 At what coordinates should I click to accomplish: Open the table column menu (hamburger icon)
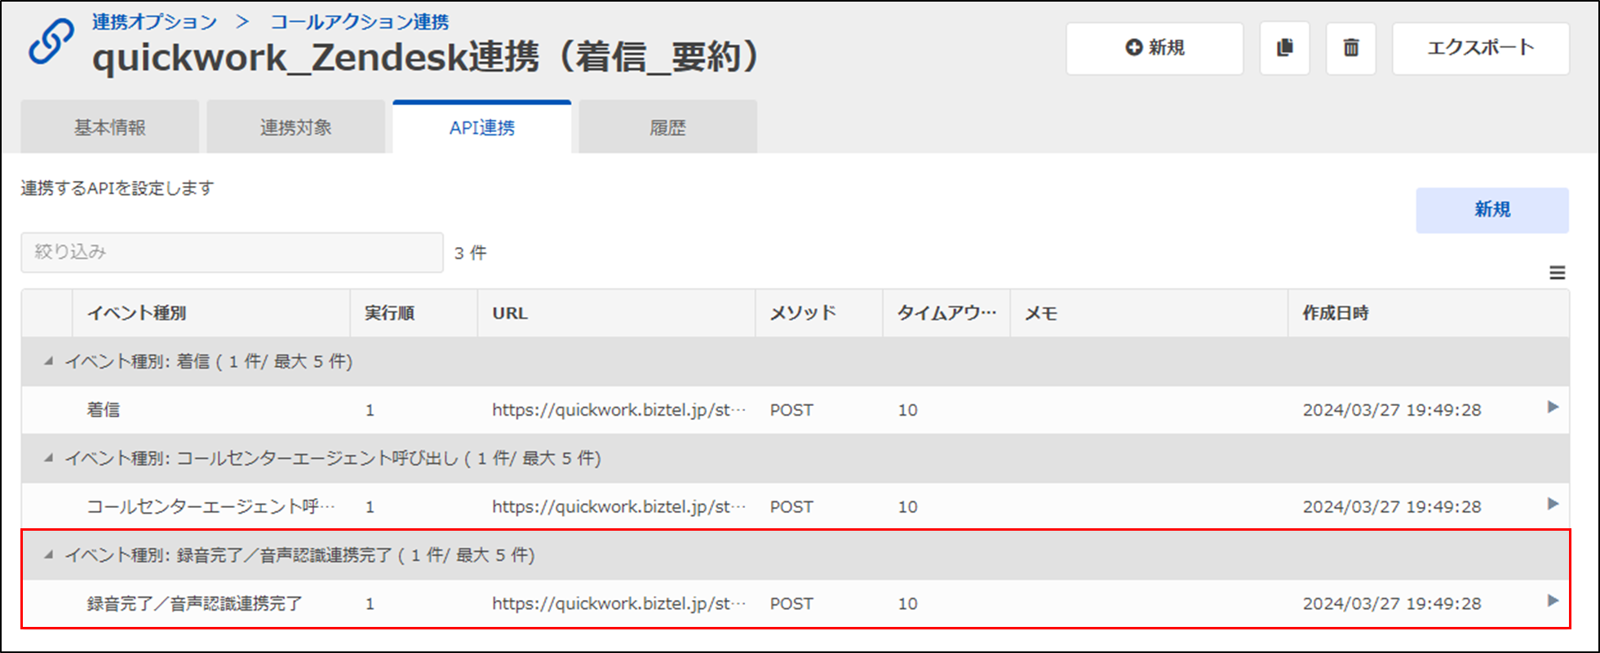(1558, 273)
